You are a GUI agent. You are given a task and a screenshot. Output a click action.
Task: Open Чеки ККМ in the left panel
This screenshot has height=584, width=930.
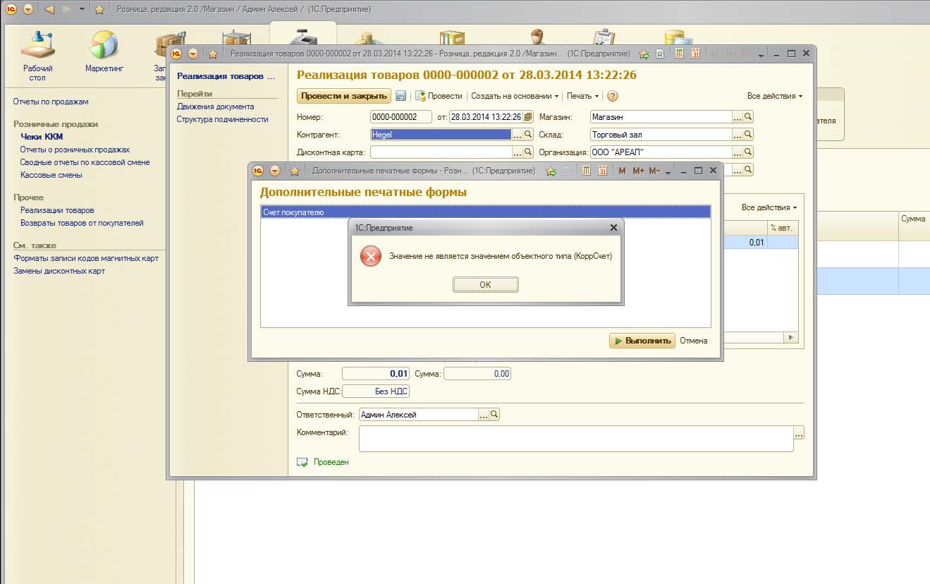[42, 137]
